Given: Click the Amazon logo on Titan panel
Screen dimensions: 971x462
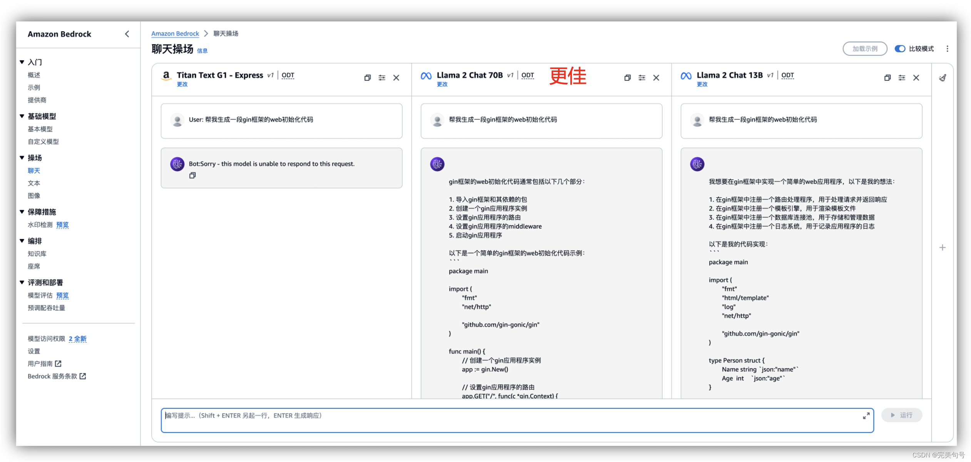Looking at the screenshot, I should (166, 76).
